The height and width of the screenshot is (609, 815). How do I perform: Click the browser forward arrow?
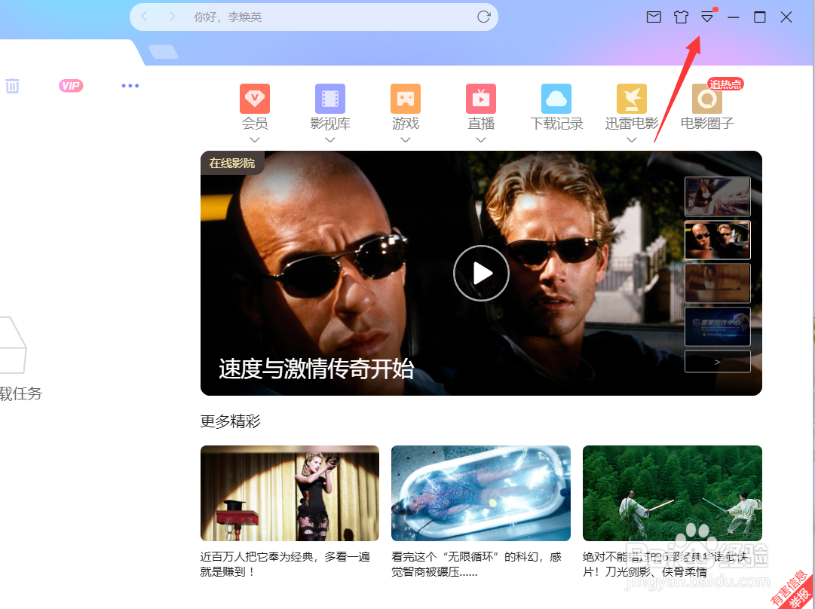(x=172, y=17)
